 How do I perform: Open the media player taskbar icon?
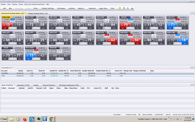pyautogui.click(x=18, y=119)
